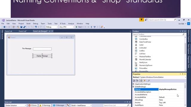Screen dimensions: 191x107
Task: Select the Label control in Toolbox
Action: click(x=141, y=45)
